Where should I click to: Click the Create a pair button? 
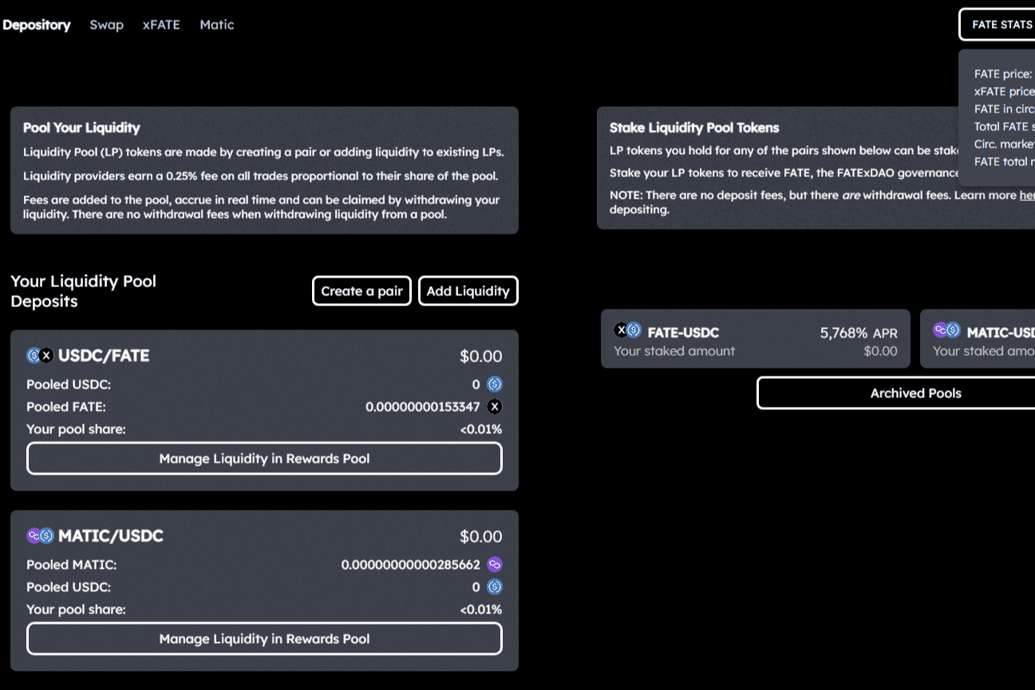click(361, 290)
